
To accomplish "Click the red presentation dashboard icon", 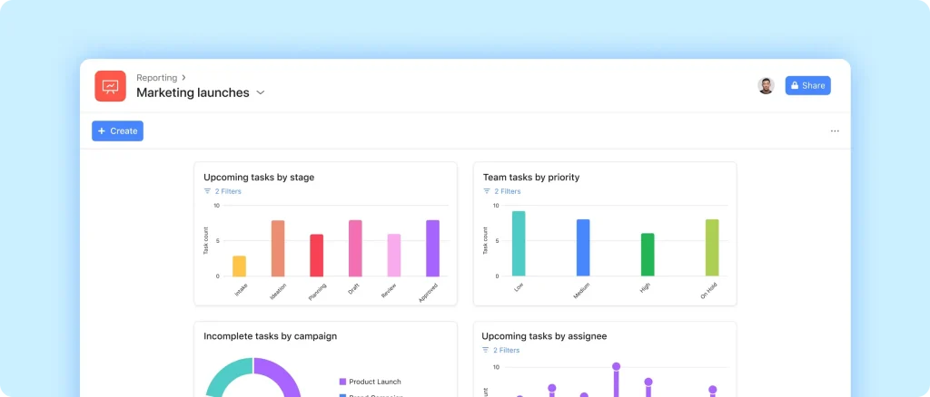I will (111, 86).
